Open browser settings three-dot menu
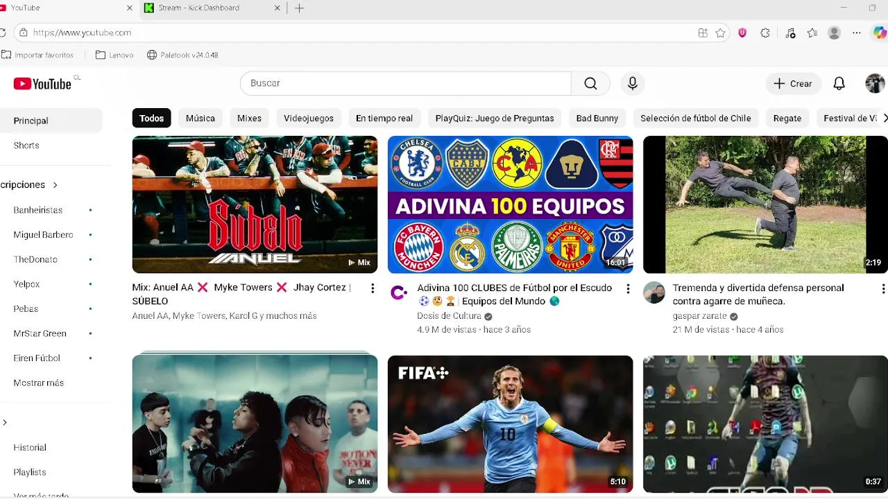The image size is (888, 499). 857,33
